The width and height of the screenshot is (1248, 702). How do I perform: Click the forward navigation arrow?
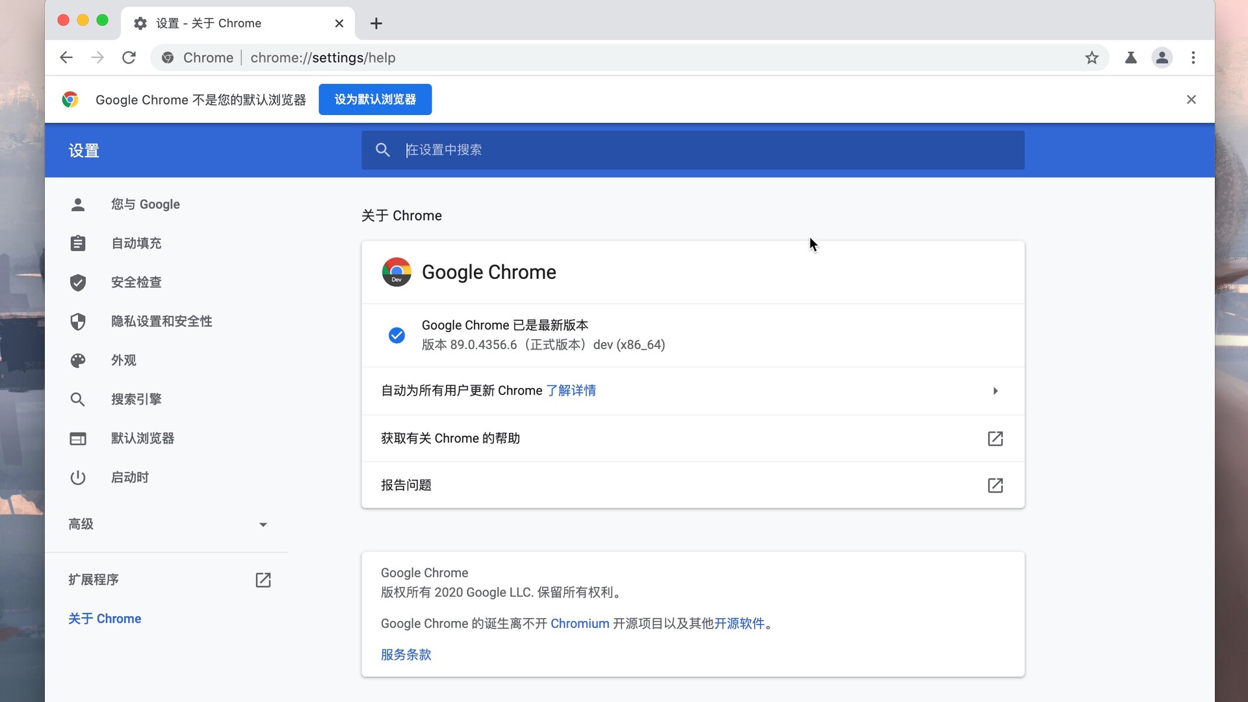point(97,57)
